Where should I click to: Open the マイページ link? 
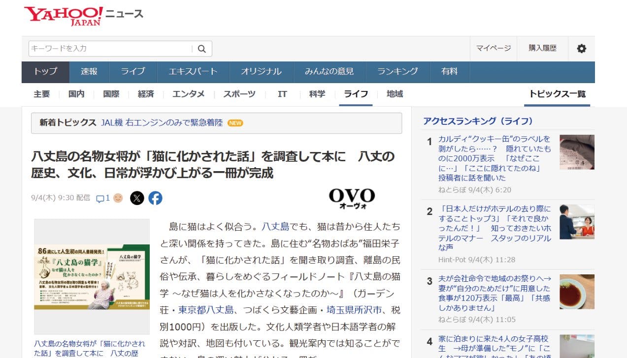[x=493, y=48]
